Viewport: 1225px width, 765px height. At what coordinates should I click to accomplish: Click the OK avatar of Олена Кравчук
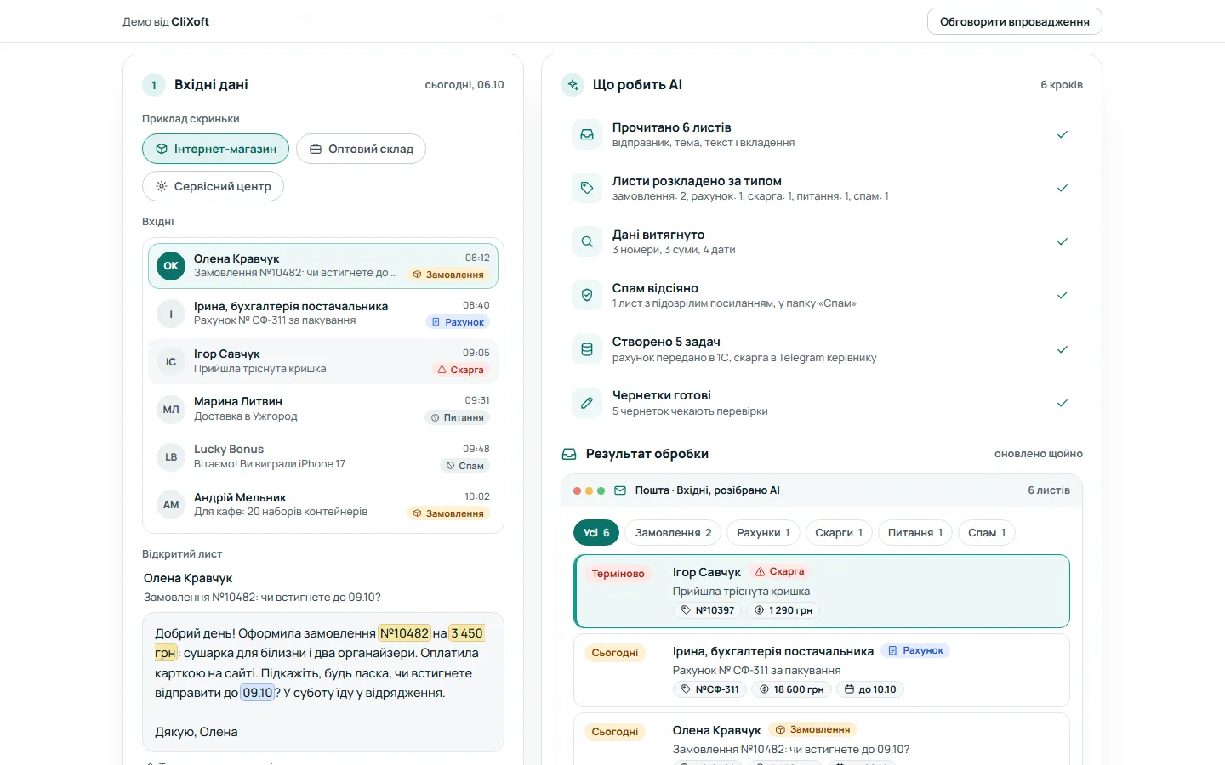171,266
